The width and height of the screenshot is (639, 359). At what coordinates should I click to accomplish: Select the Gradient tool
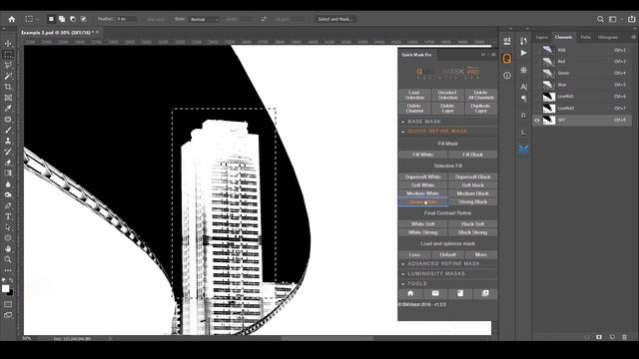click(8, 173)
